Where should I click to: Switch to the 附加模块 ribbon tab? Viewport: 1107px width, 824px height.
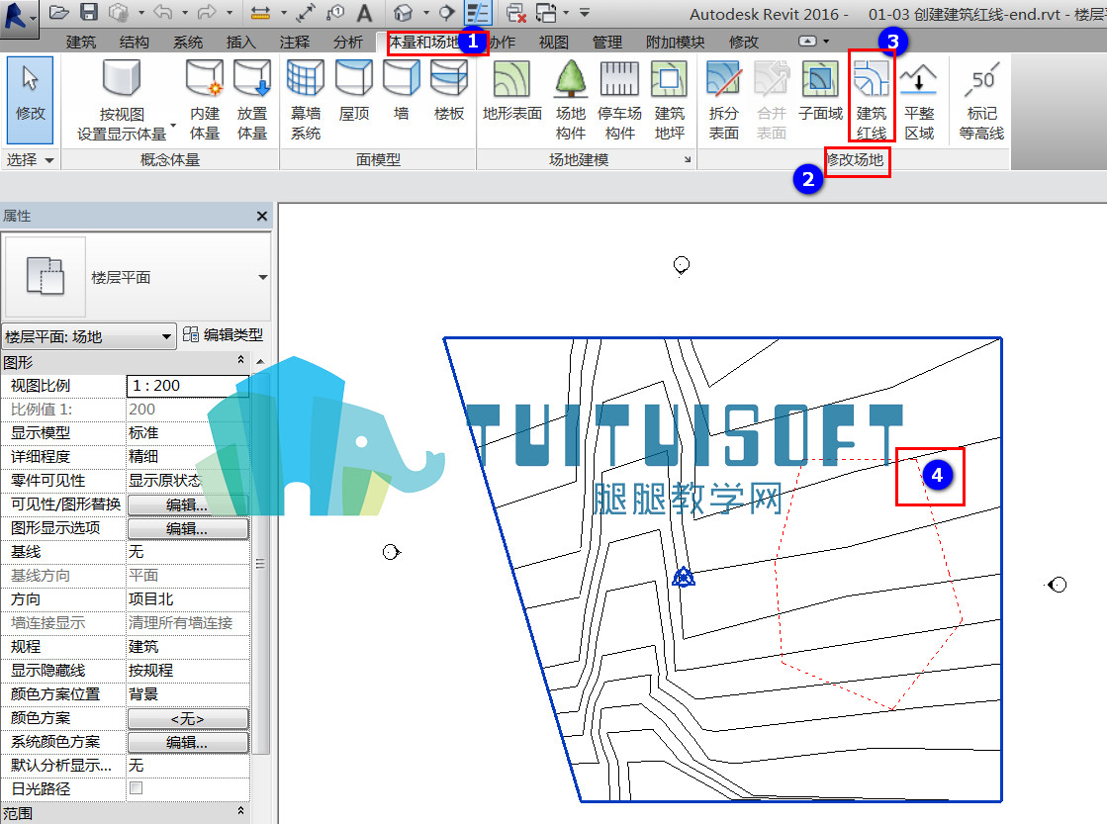[675, 43]
